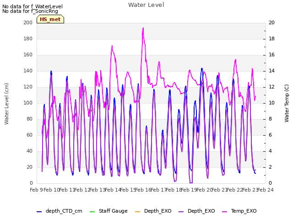Click the 'Feb 24' x-axis tick label
The width and height of the screenshot is (293, 220).
point(266,190)
